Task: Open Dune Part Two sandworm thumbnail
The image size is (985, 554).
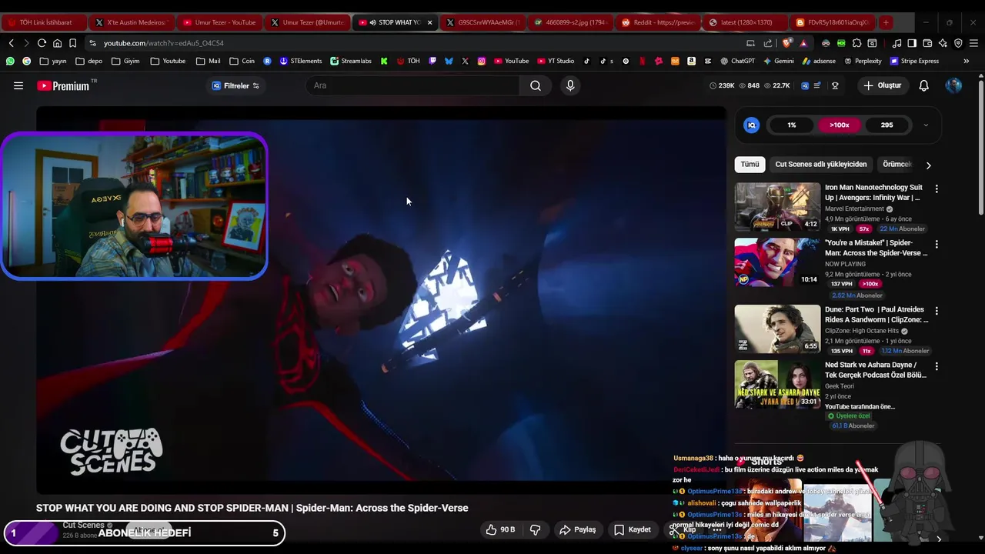Action: coord(777,329)
